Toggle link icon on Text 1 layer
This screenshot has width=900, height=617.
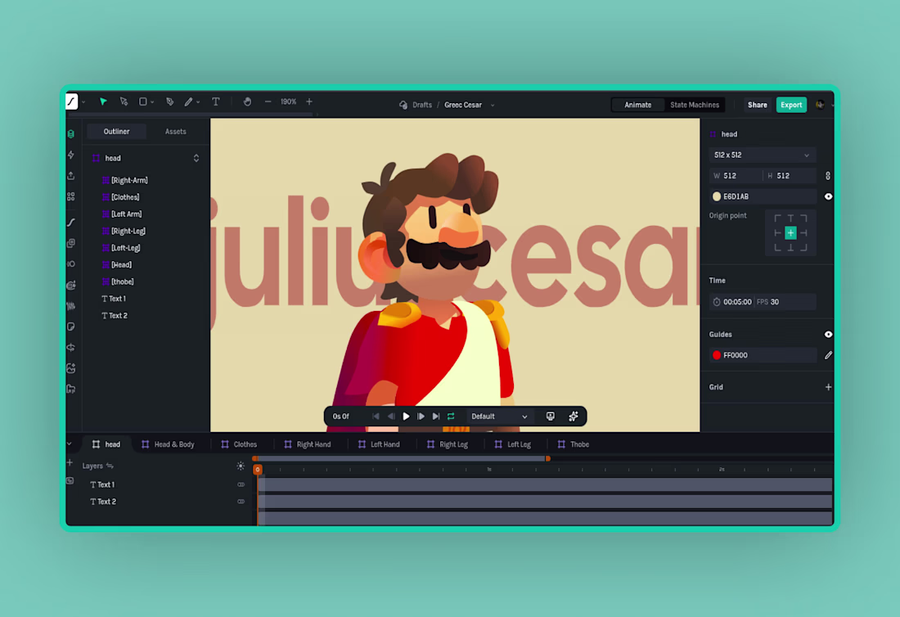point(241,485)
